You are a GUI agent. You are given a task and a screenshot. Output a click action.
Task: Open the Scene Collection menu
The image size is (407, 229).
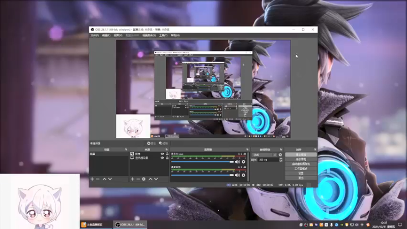point(149,35)
